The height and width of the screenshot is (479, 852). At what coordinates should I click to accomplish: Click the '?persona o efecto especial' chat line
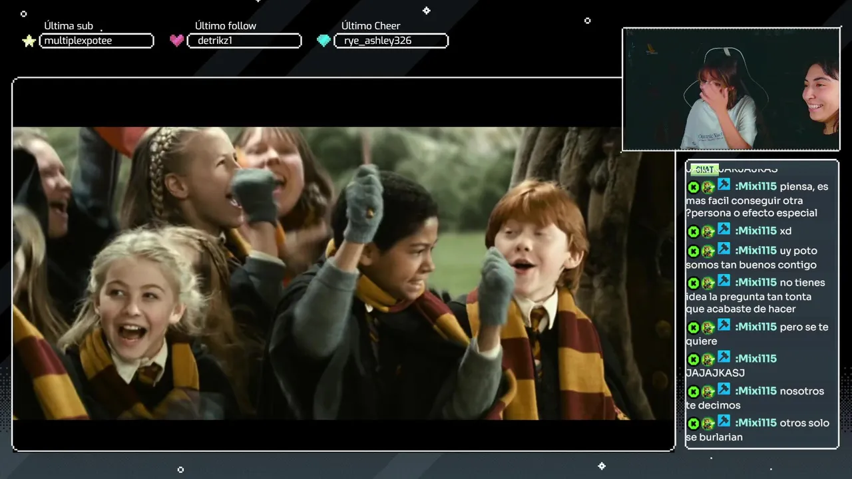tap(751, 214)
